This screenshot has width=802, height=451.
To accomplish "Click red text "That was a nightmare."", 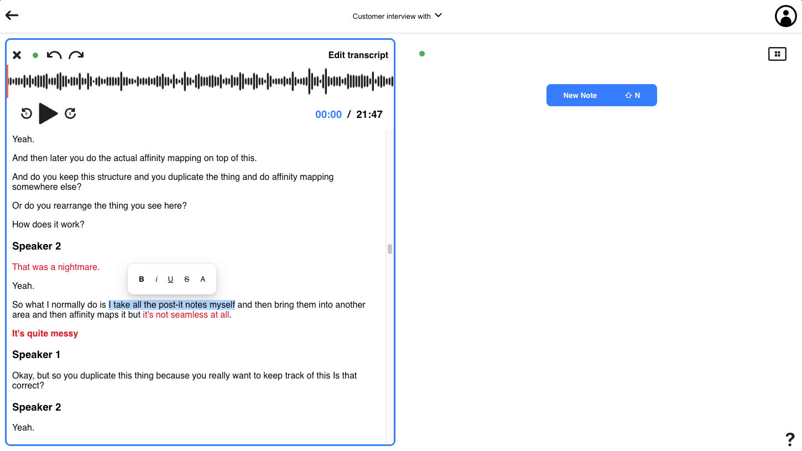I will (x=56, y=267).
